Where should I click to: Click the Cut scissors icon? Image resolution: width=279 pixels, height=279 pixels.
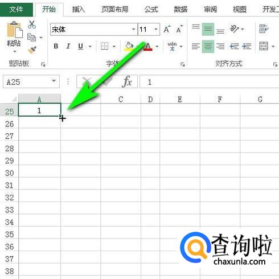[32, 24]
